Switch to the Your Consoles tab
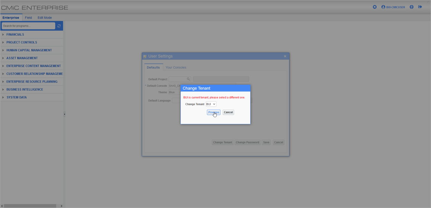Screen dimensions: 431x208 coord(176,67)
